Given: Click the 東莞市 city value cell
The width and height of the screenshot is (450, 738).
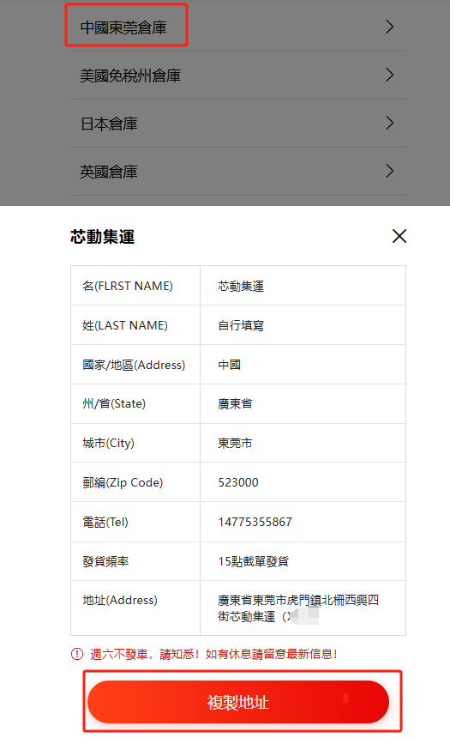Looking at the screenshot, I should tap(303, 443).
